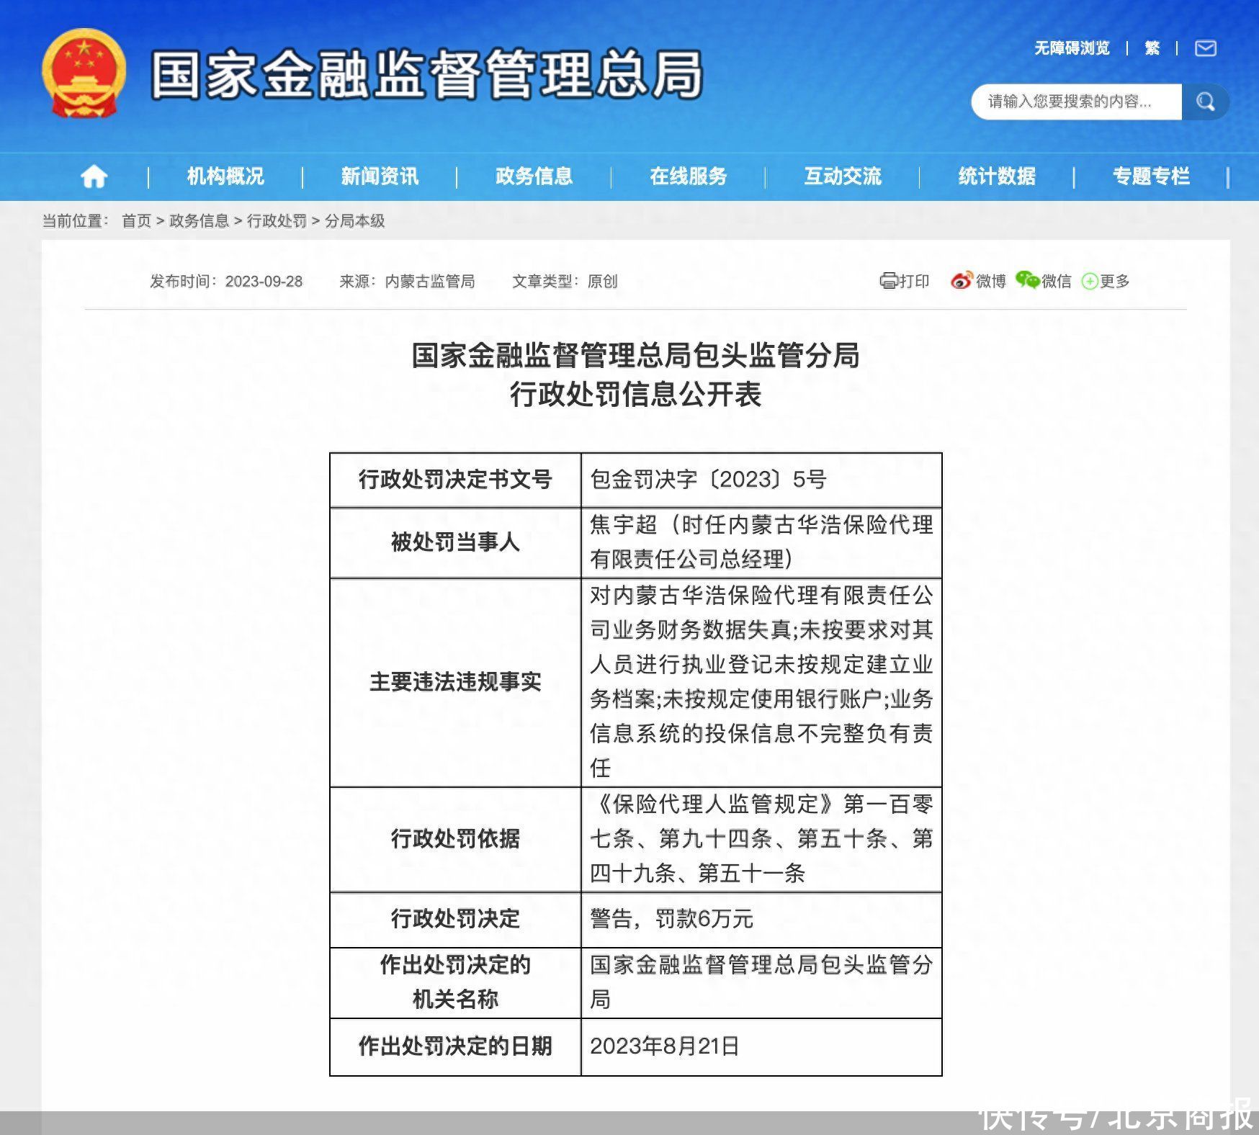
Task: Open 新闻资讯 menu
Action: tap(380, 176)
